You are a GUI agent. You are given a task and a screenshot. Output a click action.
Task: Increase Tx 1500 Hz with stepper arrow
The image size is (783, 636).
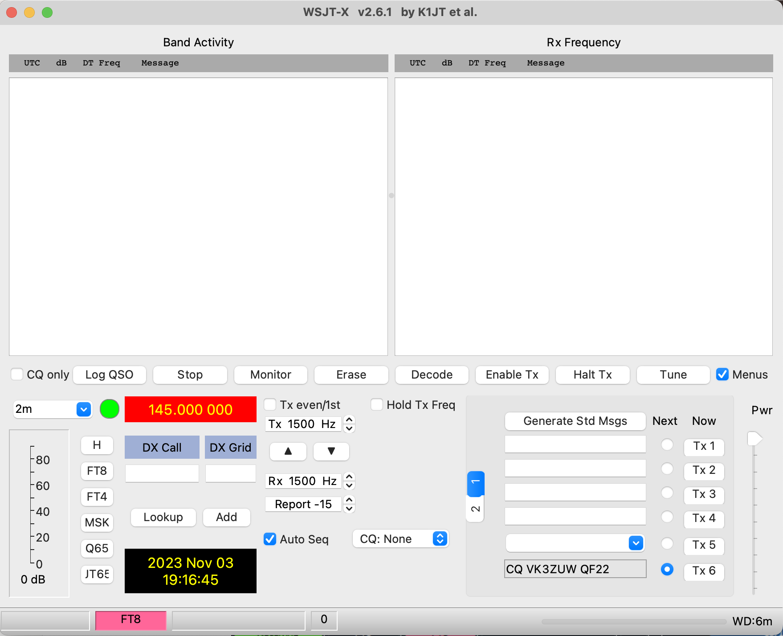[350, 420]
